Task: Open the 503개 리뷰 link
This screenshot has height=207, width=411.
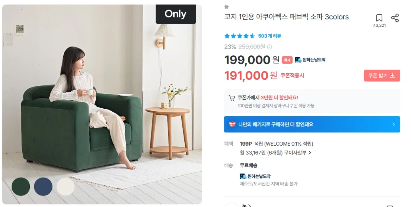Action: coord(270,36)
